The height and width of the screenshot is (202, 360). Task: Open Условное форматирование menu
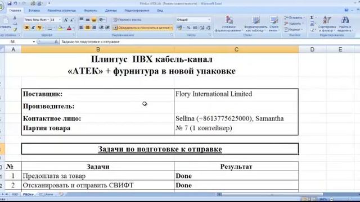tap(229, 24)
